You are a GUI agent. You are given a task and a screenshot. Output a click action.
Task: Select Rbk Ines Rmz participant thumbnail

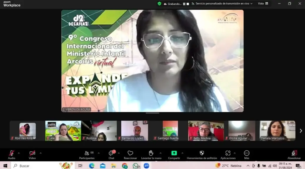click(x=27, y=131)
